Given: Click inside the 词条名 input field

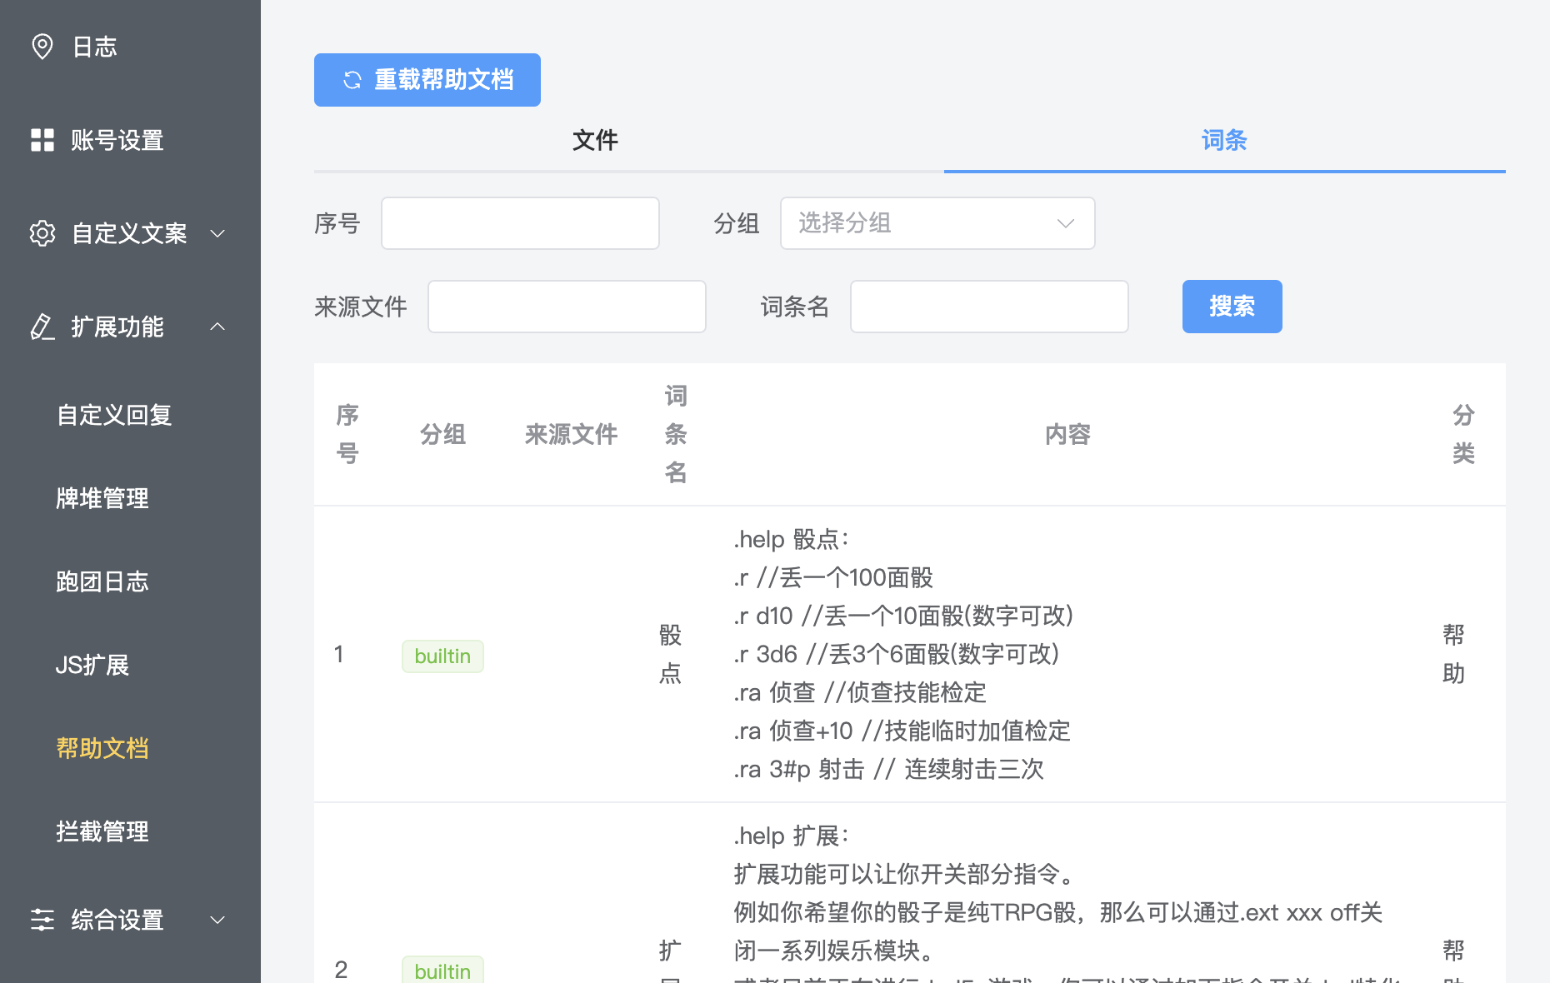Looking at the screenshot, I should (988, 307).
